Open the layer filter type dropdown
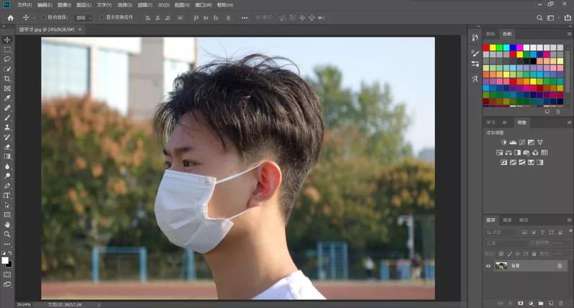574x308 pixels. tap(504, 232)
